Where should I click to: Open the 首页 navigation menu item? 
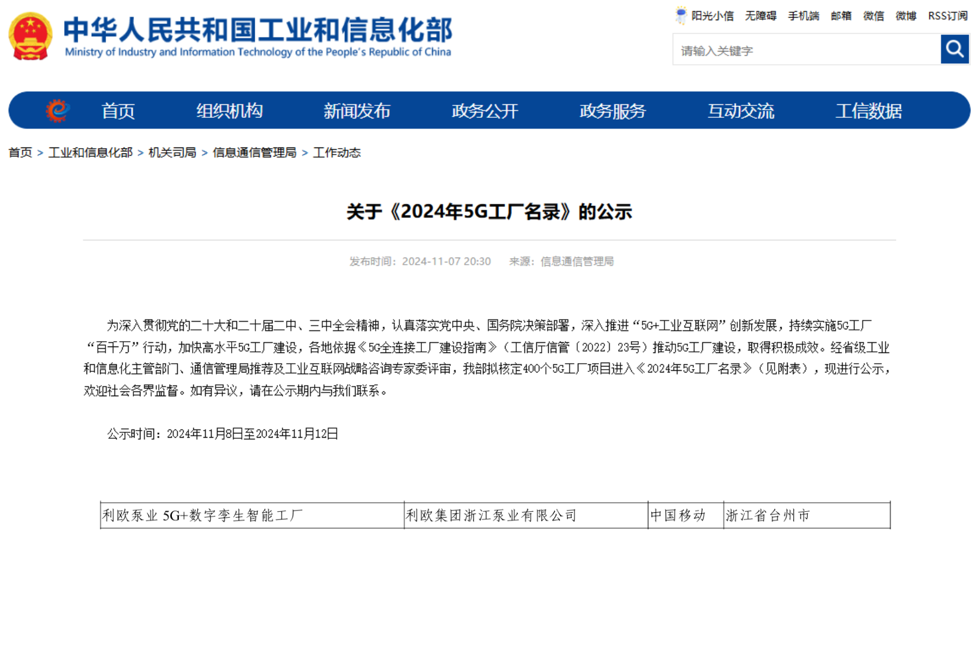[x=118, y=111]
